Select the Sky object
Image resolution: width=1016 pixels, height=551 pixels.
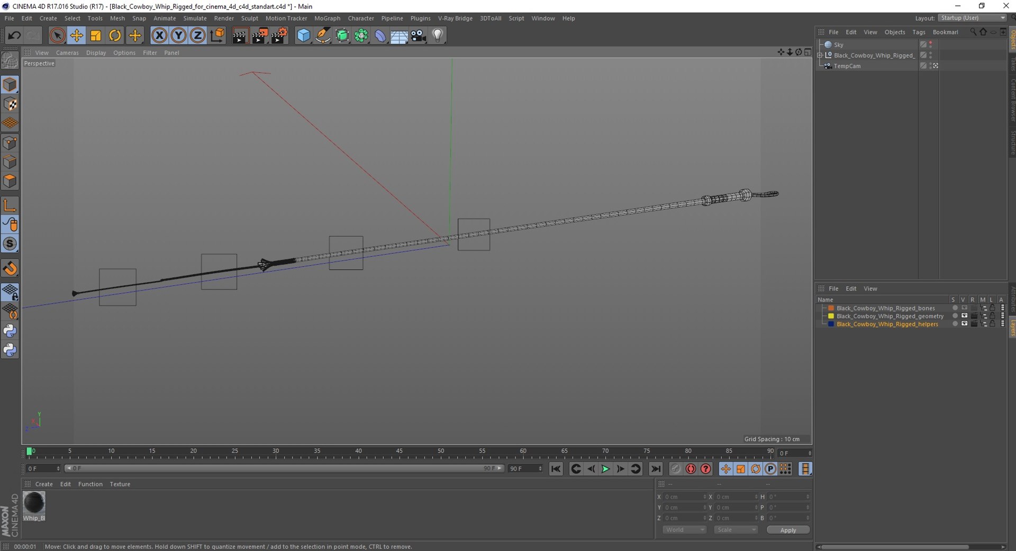[838, 45]
